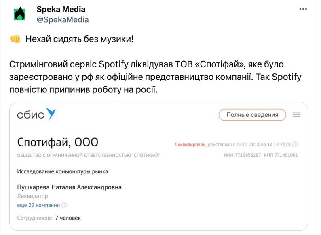Viewport: 321px width, 235px height.
Task: Click the red Ликвидирован status label
Action: click(x=190, y=144)
